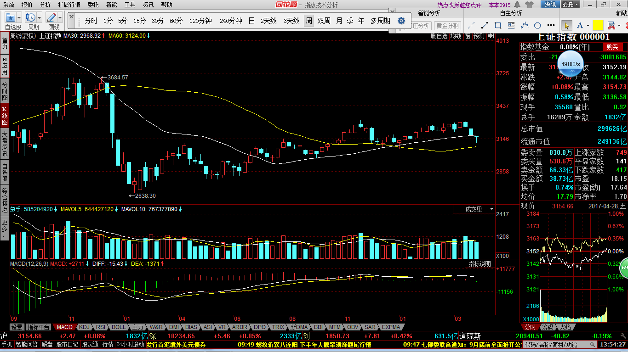Open the 报价 menu
This screenshot has width=628, height=352.
tap(27, 5)
